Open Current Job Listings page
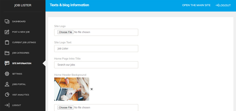The height and width of the screenshot is (111, 236). [24, 42]
